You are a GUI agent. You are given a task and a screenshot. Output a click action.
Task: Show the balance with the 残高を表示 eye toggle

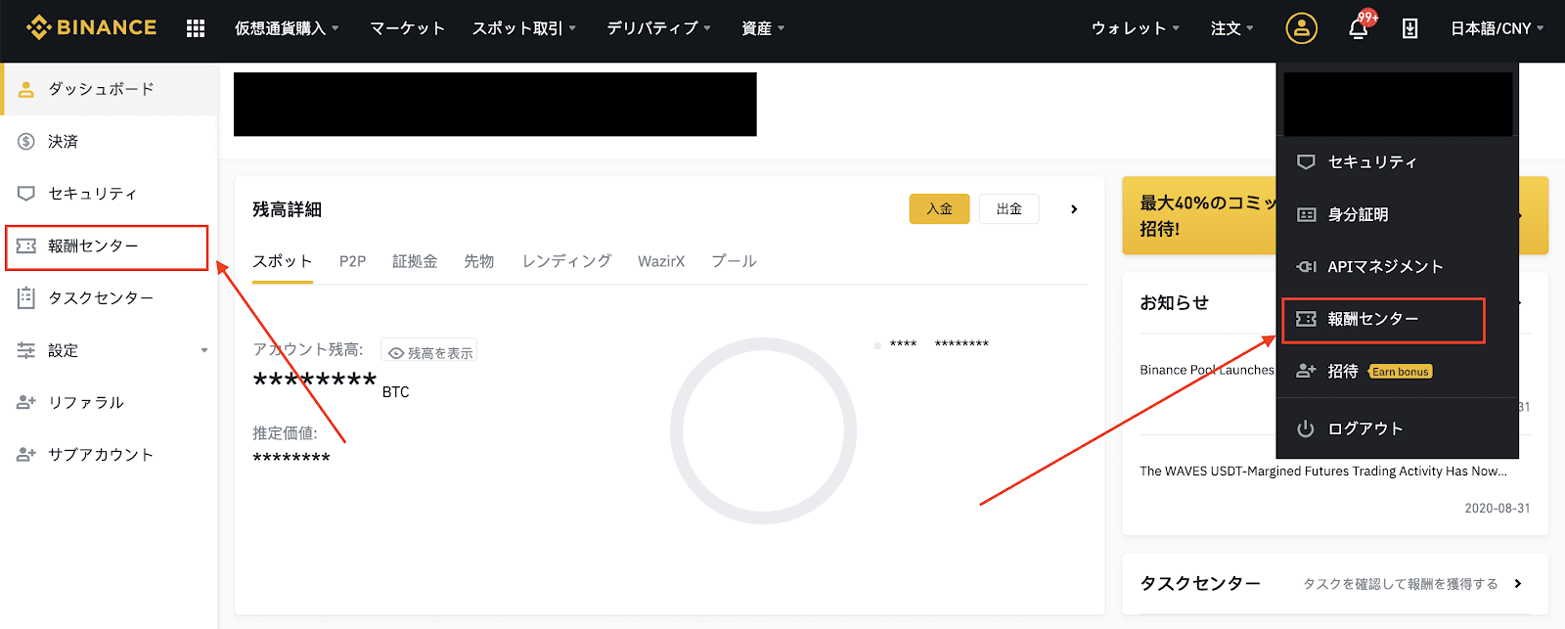(x=429, y=352)
